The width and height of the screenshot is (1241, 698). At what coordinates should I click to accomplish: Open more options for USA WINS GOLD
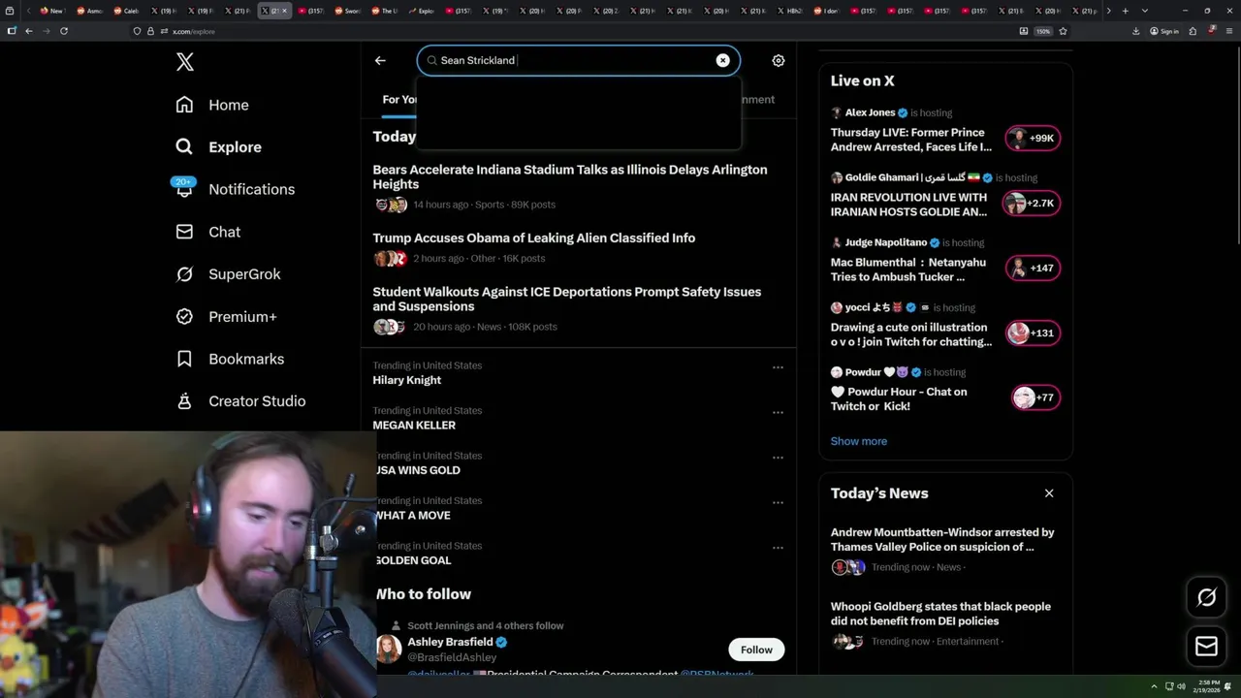coord(778,458)
